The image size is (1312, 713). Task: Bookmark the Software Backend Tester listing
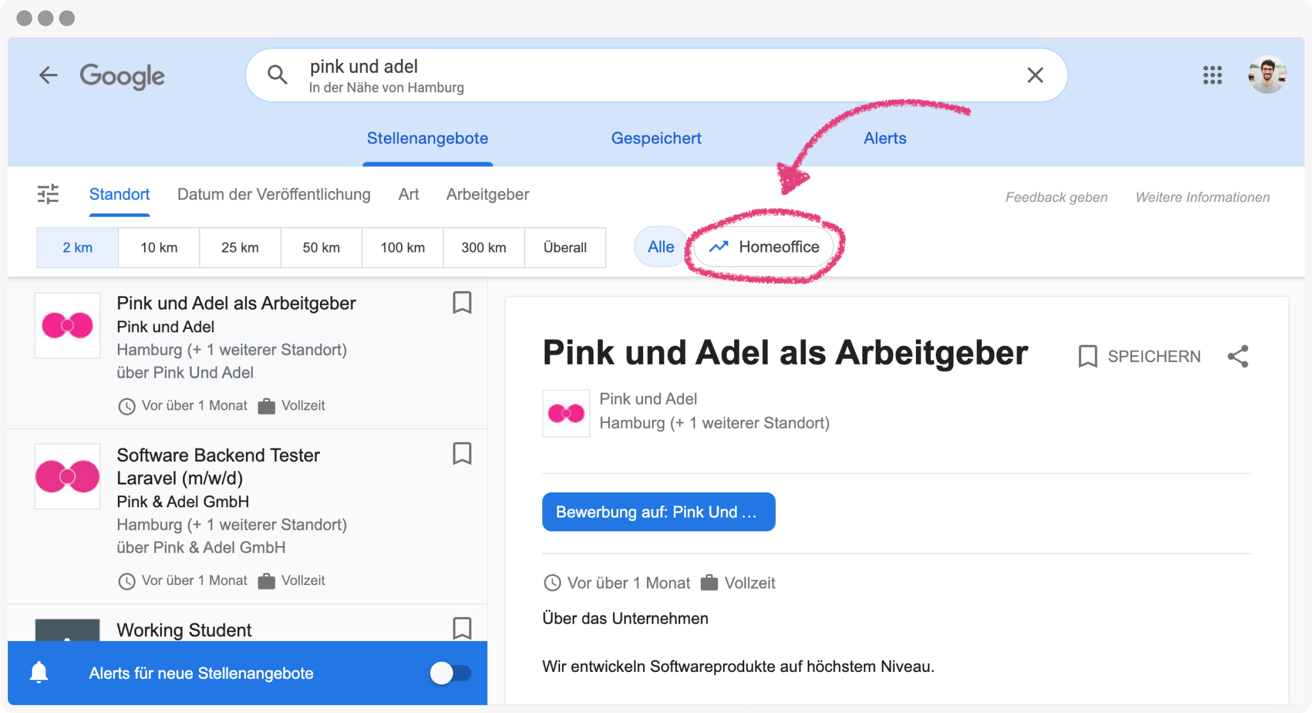coord(462,454)
